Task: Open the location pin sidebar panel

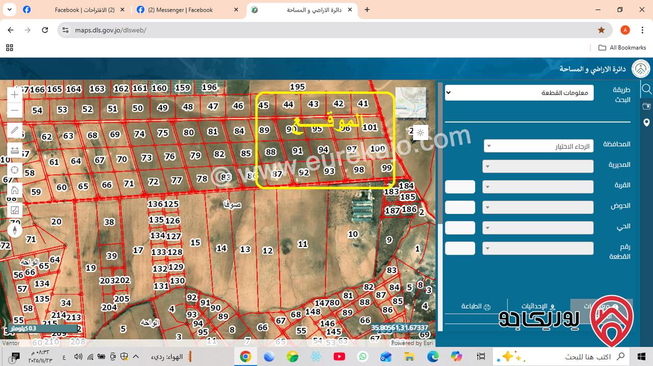Action: point(646,123)
